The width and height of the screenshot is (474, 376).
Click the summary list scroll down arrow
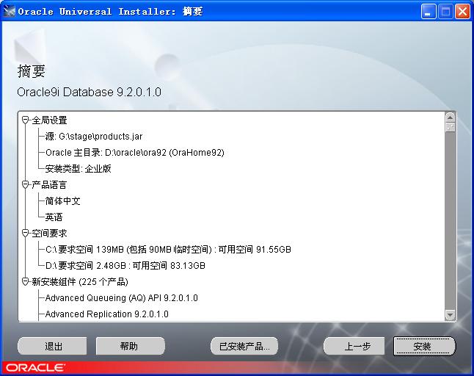pyautogui.click(x=450, y=315)
